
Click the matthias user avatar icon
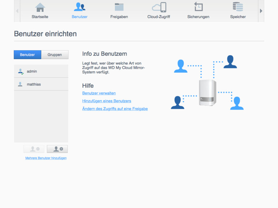tap(20, 84)
